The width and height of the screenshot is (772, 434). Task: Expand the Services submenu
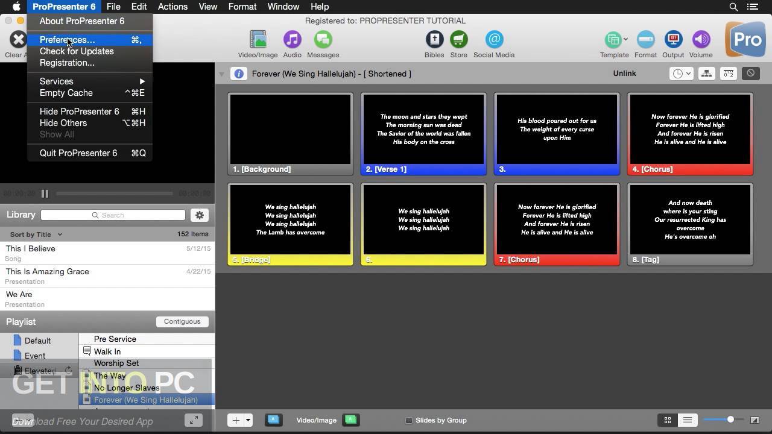[89, 81]
